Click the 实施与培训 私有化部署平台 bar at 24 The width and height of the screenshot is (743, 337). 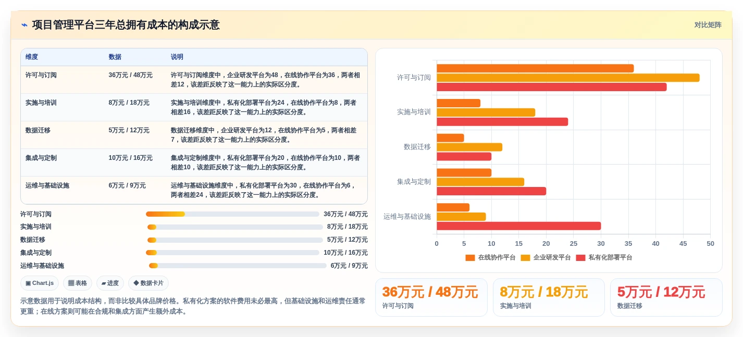pyautogui.click(x=502, y=122)
